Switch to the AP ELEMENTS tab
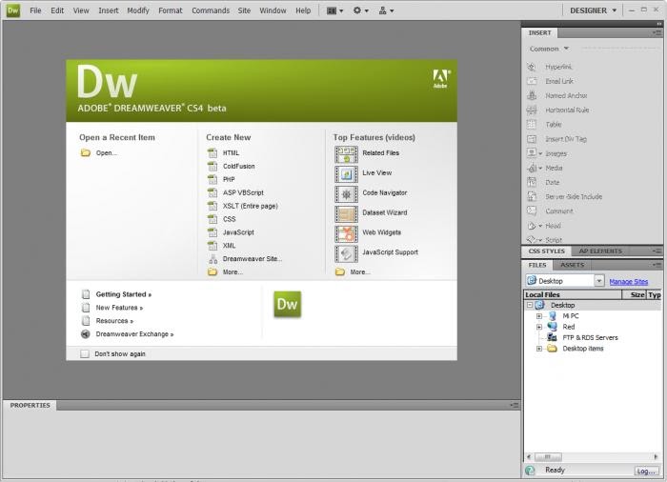 [x=600, y=251]
